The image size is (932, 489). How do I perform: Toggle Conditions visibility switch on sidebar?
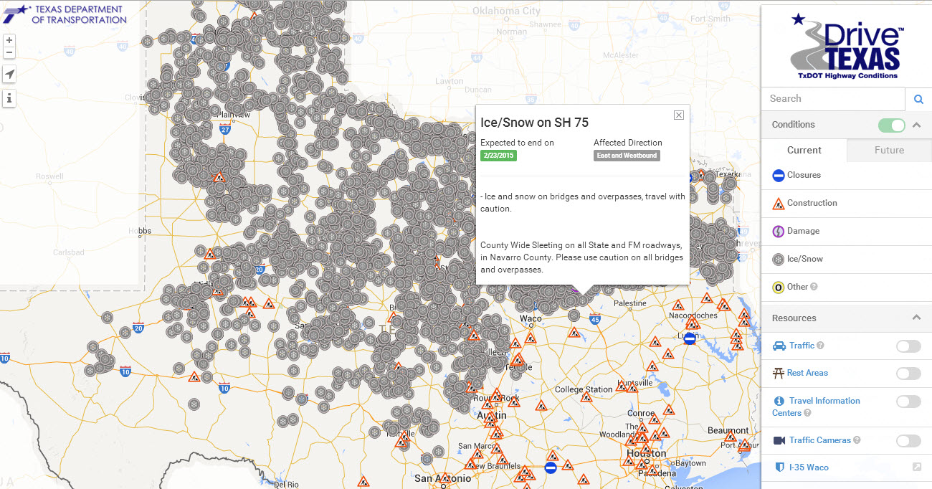click(x=891, y=125)
